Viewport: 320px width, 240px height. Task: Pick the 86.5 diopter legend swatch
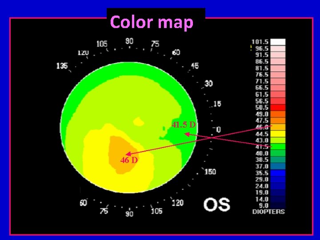tap(278, 62)
